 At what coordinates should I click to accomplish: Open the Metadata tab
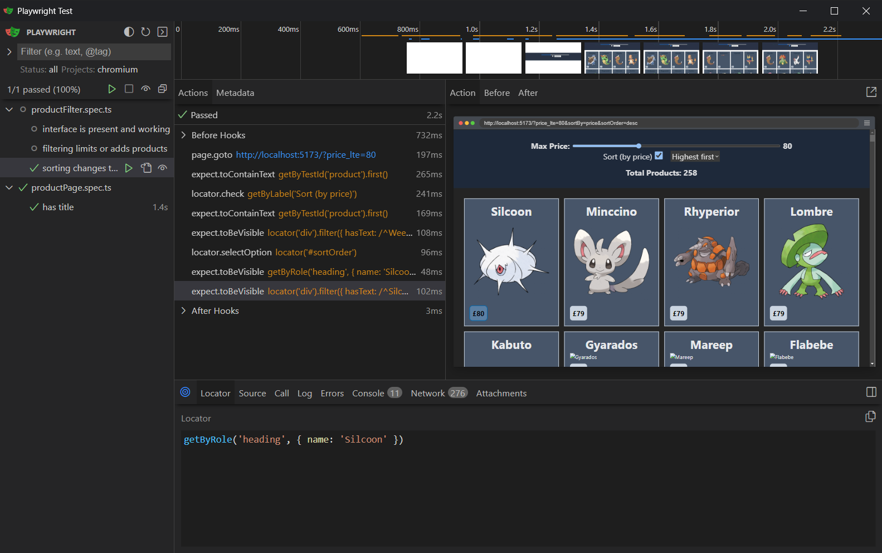(x=235, y=93)
